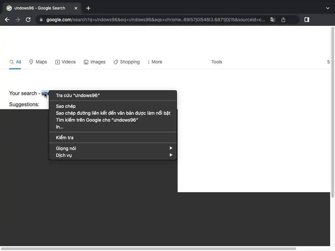Open Shopping search results

pos(127,62)
